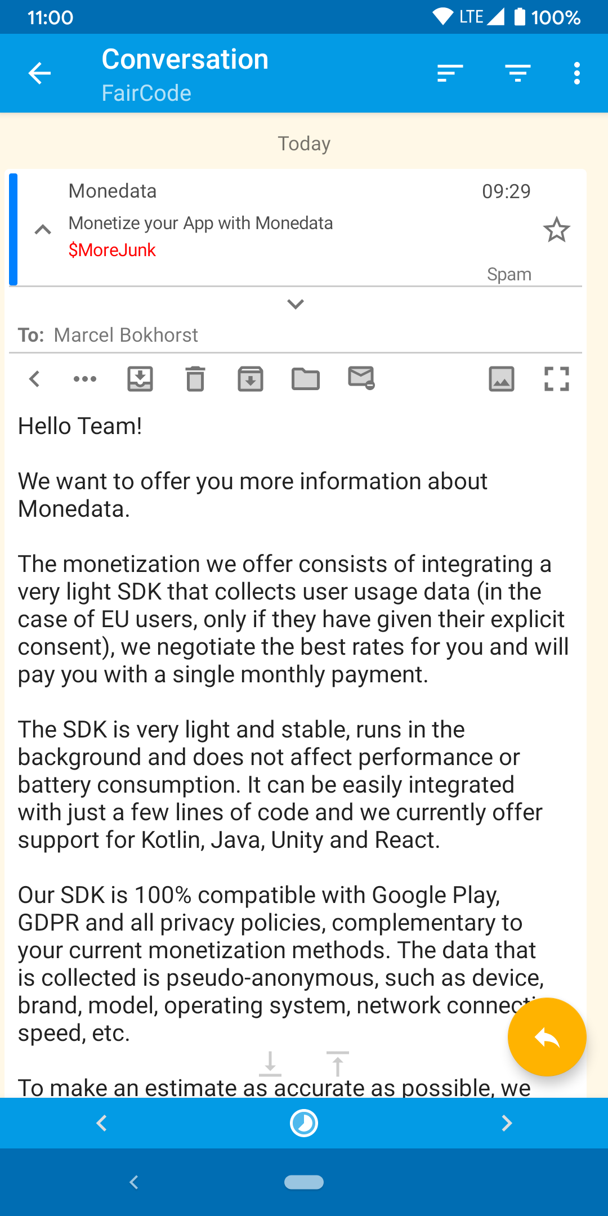This screenshot has width=608, height=1216.
Task: Open the three-dot overflow menu
Action: (576, 73)
